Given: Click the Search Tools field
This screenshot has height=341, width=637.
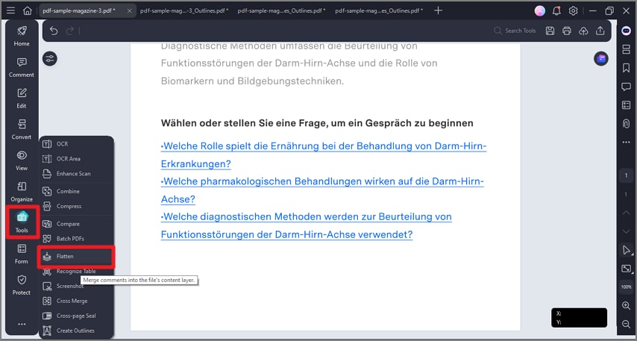Looking at the screenshot, I should [515, 31].
